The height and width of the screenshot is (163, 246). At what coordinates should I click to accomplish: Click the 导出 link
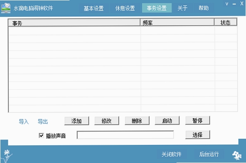click(x=43, y=121)
